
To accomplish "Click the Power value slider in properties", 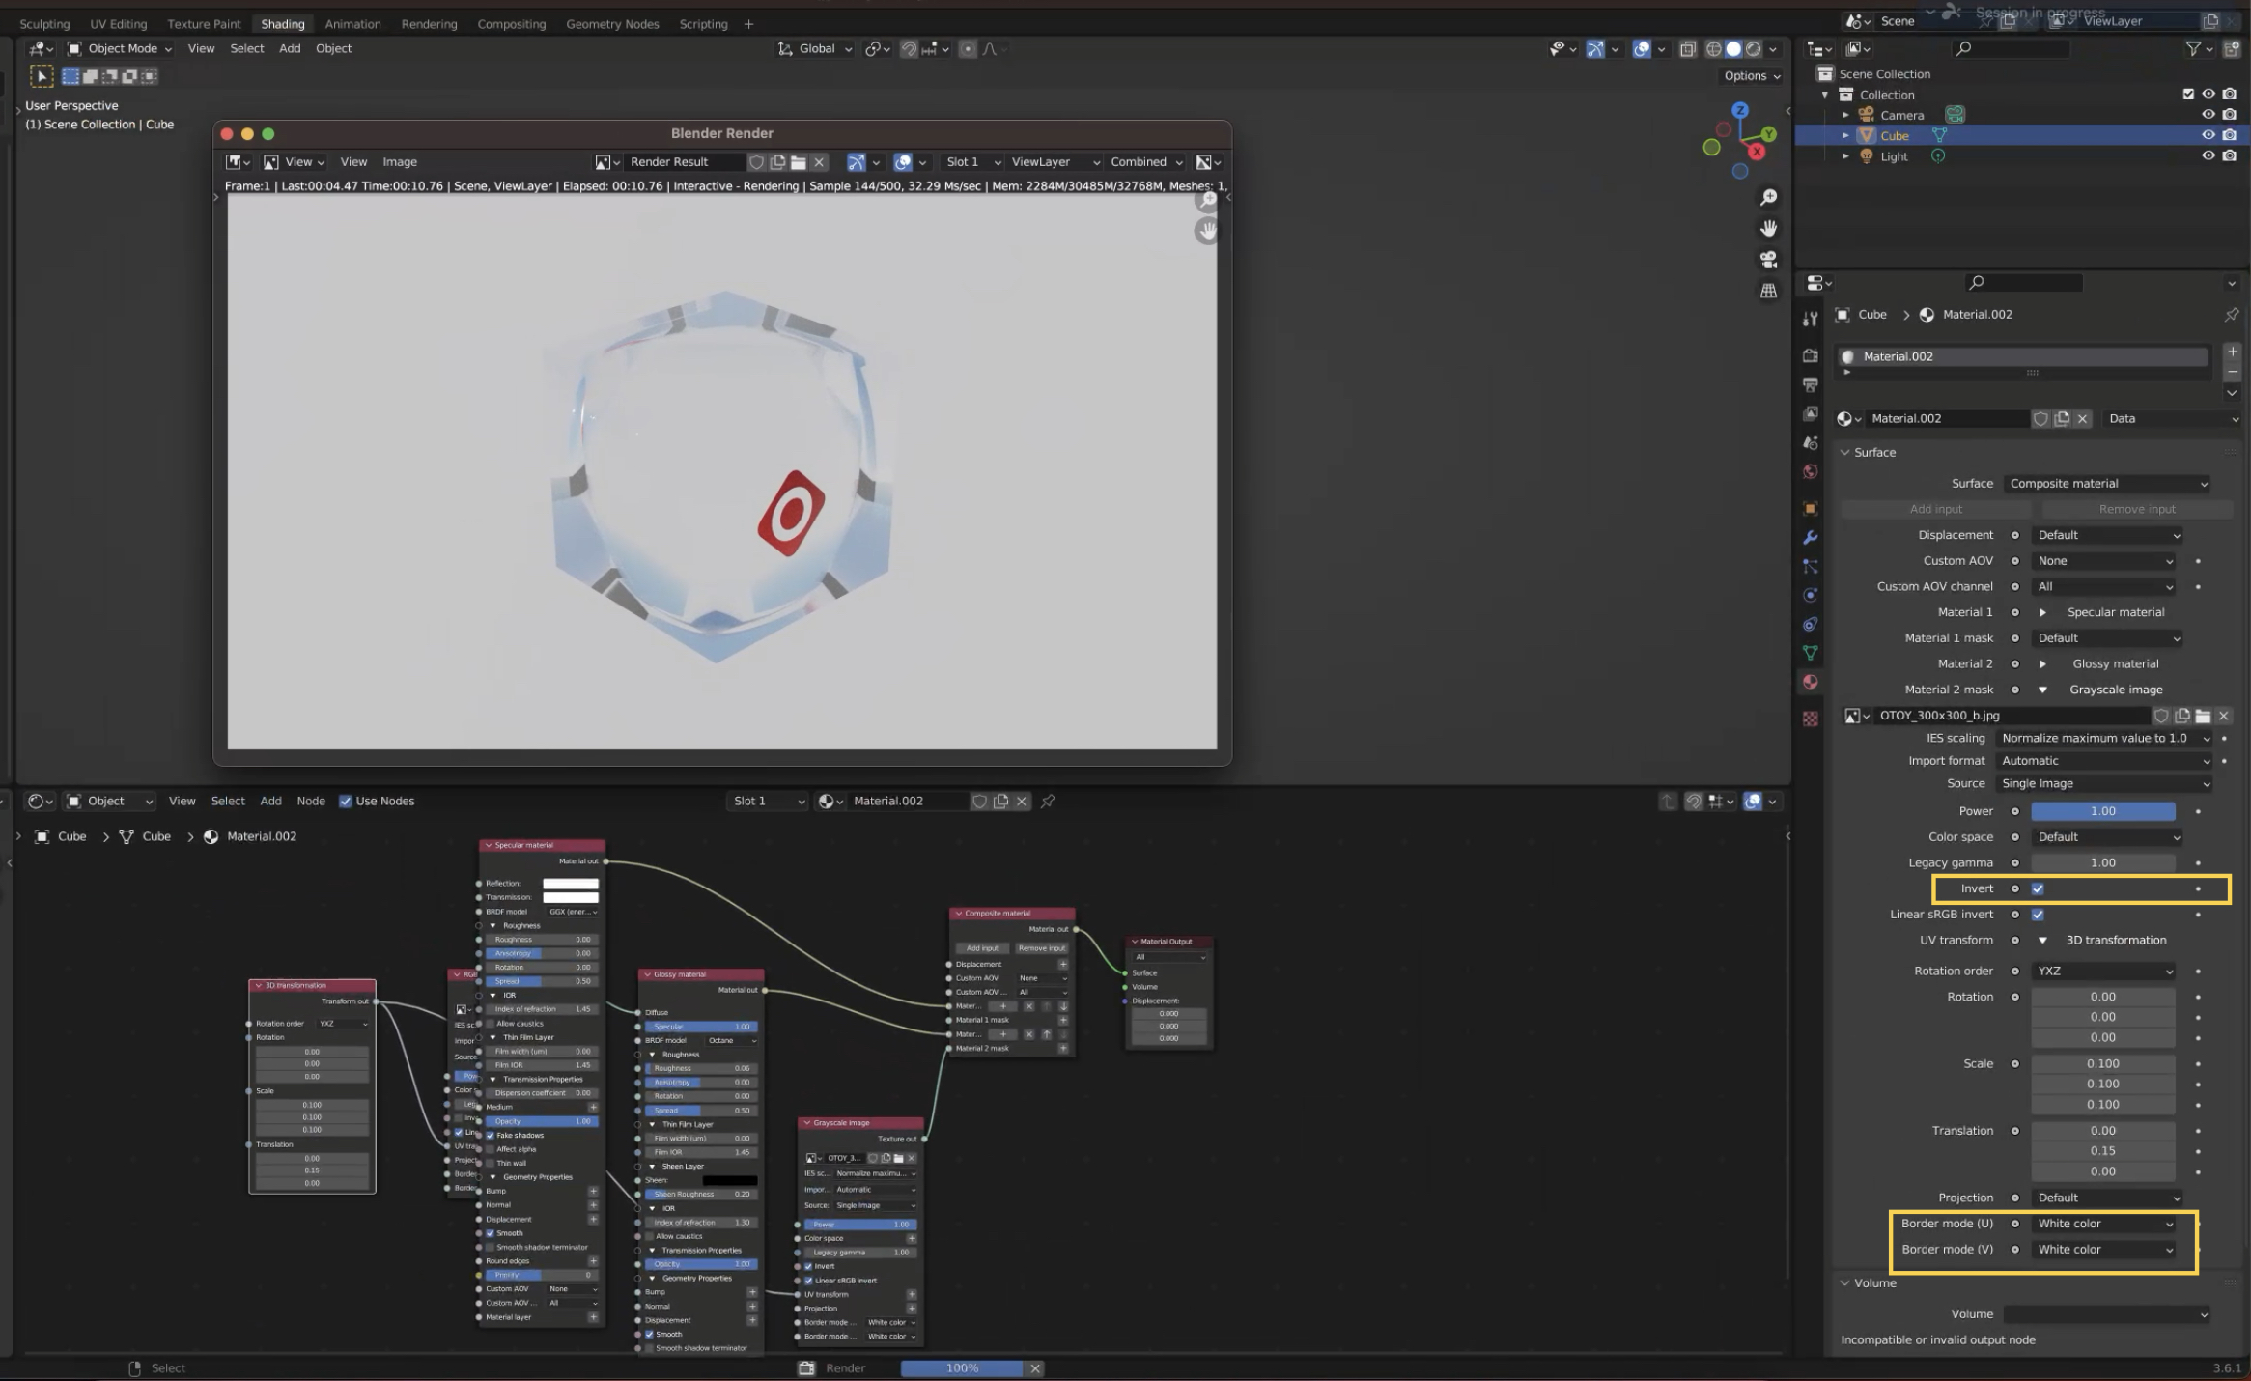I will pos(2102,811).
